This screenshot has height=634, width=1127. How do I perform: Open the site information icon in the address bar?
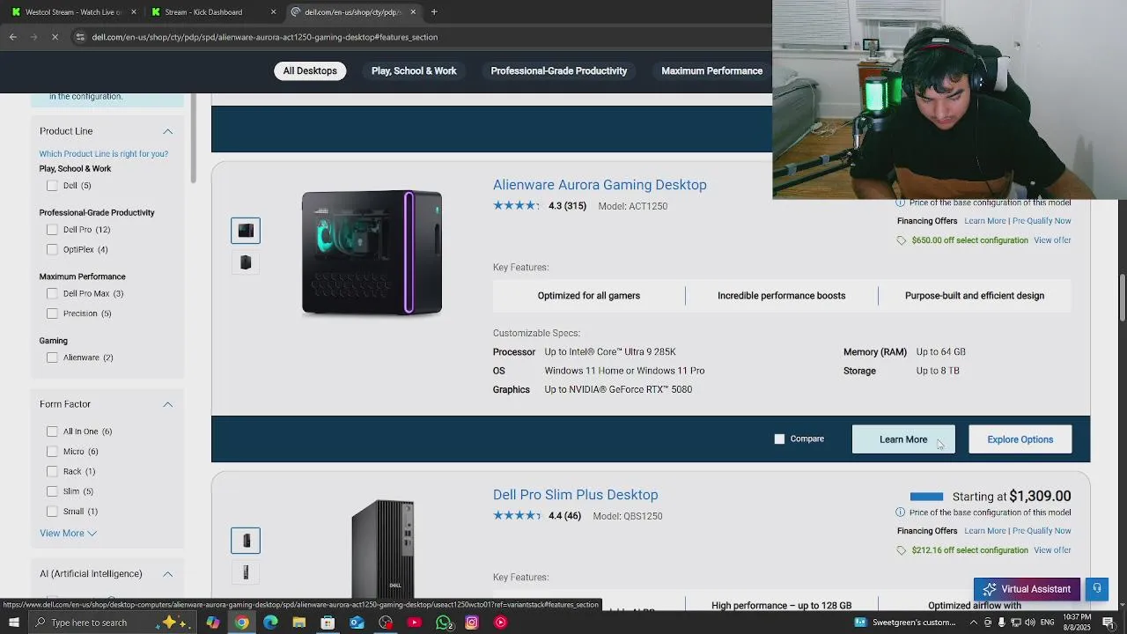[80, 37]
